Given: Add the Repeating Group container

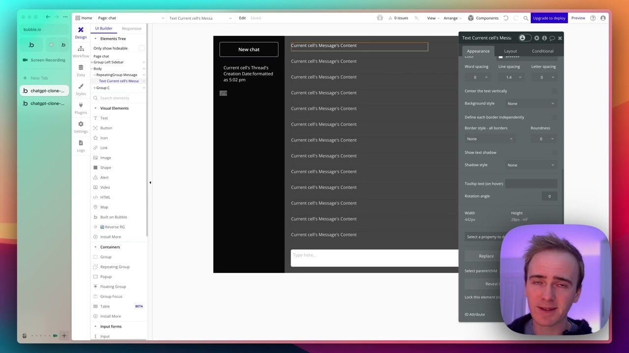Looking at the screenshot, I should pyautogui.click(x=114, y=267).
